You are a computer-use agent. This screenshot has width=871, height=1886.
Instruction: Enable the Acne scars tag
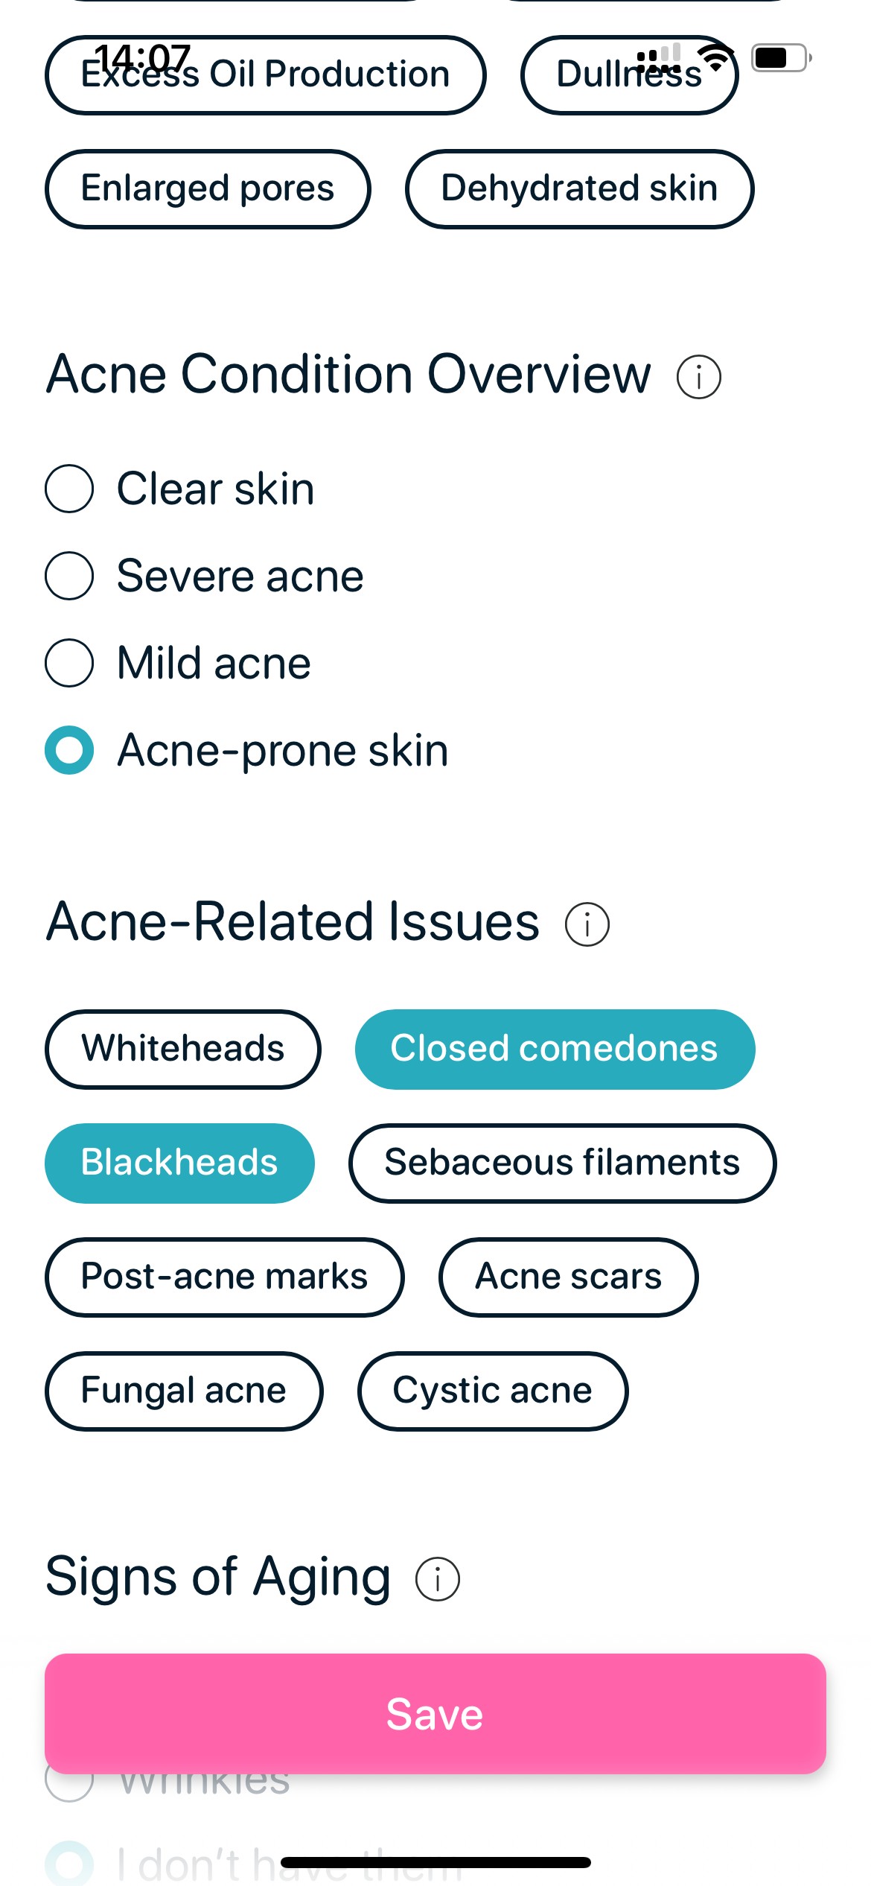[568, 1277]
